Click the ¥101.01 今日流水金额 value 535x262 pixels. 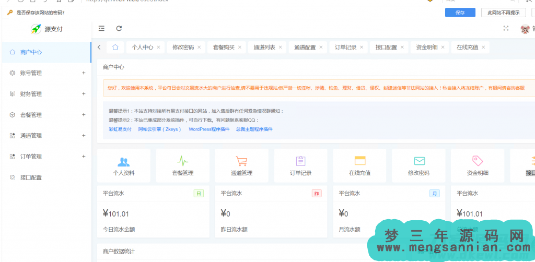click(115, 214)
